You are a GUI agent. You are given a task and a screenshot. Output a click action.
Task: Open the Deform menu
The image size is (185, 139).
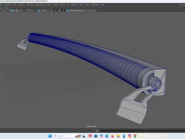pos(62,5)
